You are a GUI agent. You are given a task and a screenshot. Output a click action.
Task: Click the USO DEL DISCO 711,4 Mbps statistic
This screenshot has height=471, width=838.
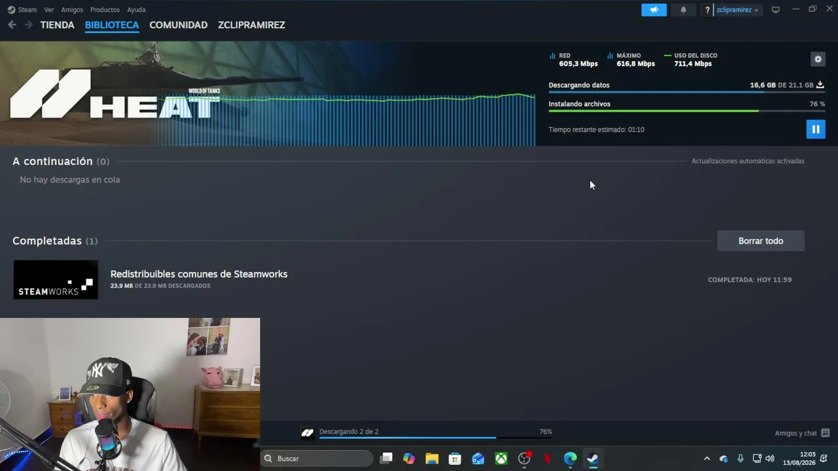point(691,60)
